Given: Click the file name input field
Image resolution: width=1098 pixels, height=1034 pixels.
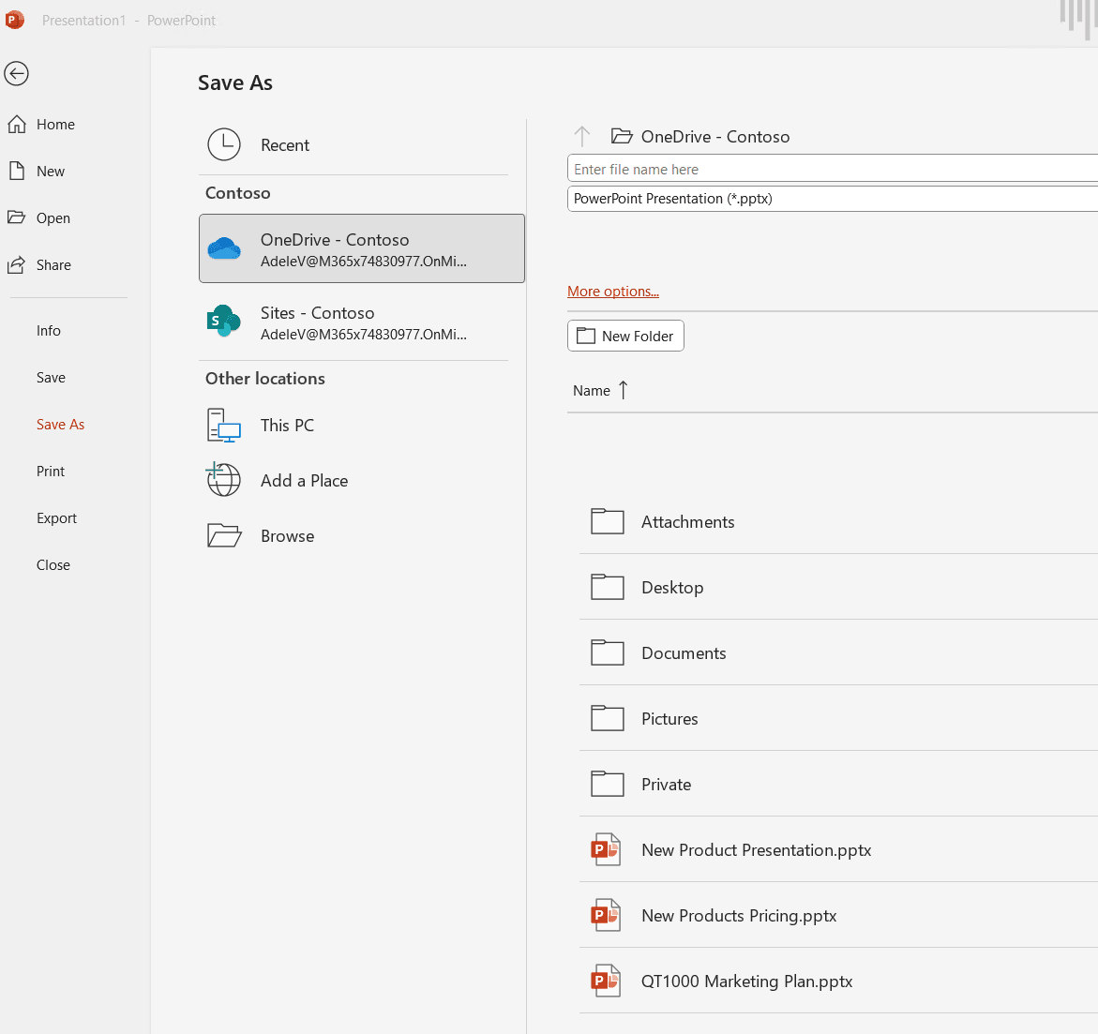Looking at the screenshot, I should click(831, 170).
